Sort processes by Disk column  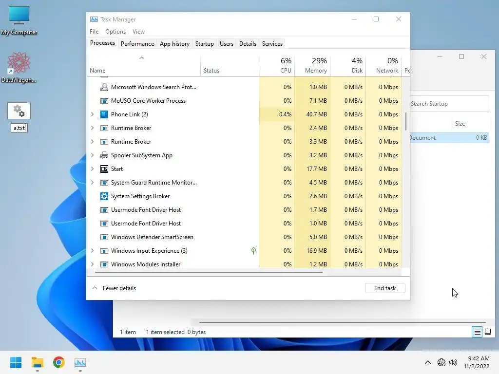click(348, 65)
